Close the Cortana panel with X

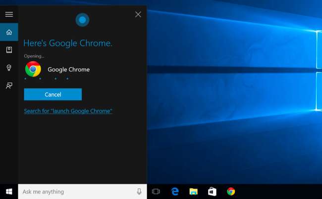click(x=138, y=14)
